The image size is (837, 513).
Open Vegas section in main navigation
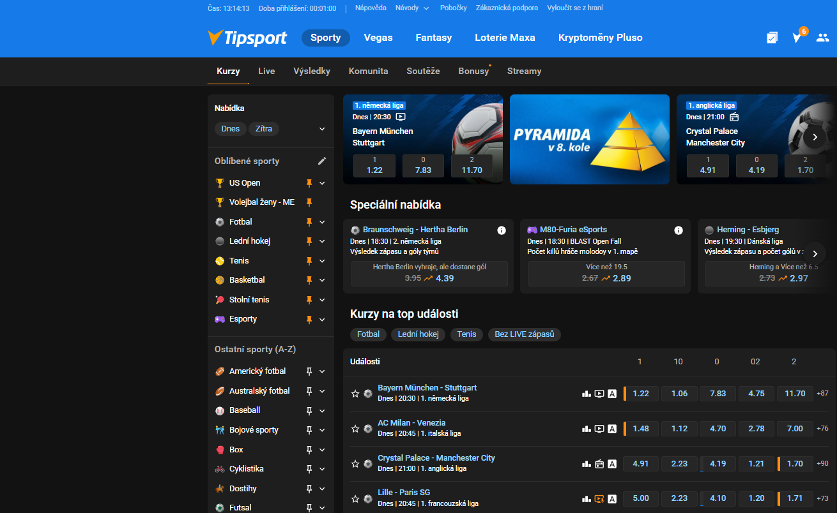(378, 38)
